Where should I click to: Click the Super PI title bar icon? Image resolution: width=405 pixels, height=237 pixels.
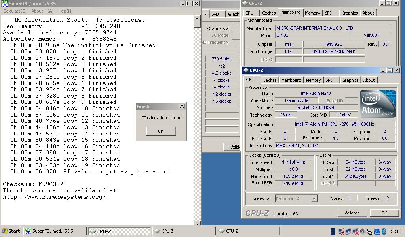coord(5,3)
